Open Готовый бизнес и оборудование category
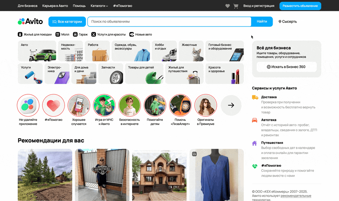Screen dimensions: 339x201 point(225,51)
